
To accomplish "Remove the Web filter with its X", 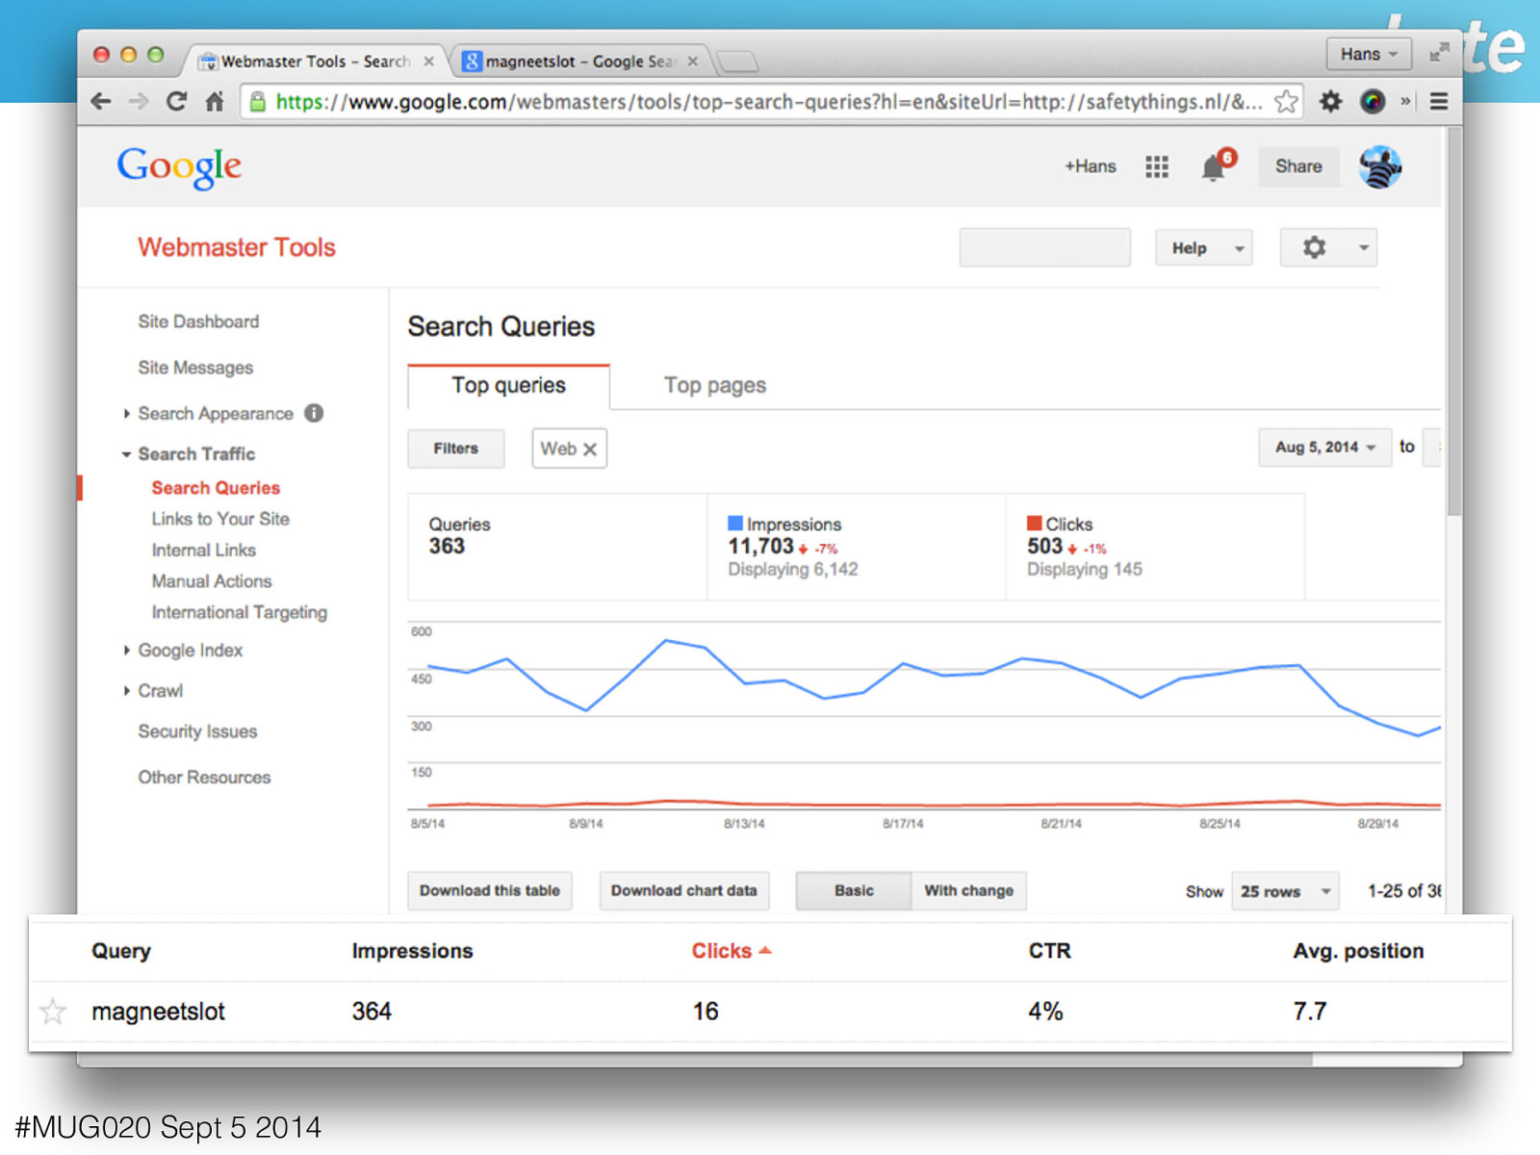I will click(x=590, y=449).
